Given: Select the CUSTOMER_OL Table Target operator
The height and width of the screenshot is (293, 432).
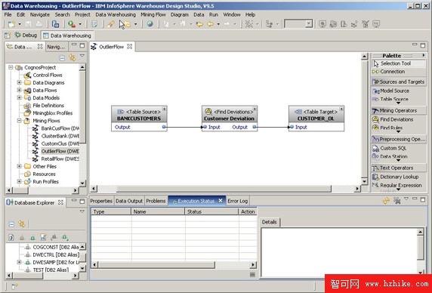Looking at the screenshot, I should (316, 119).
